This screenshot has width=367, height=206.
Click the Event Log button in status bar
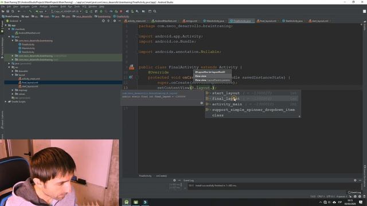coord(354,192)
